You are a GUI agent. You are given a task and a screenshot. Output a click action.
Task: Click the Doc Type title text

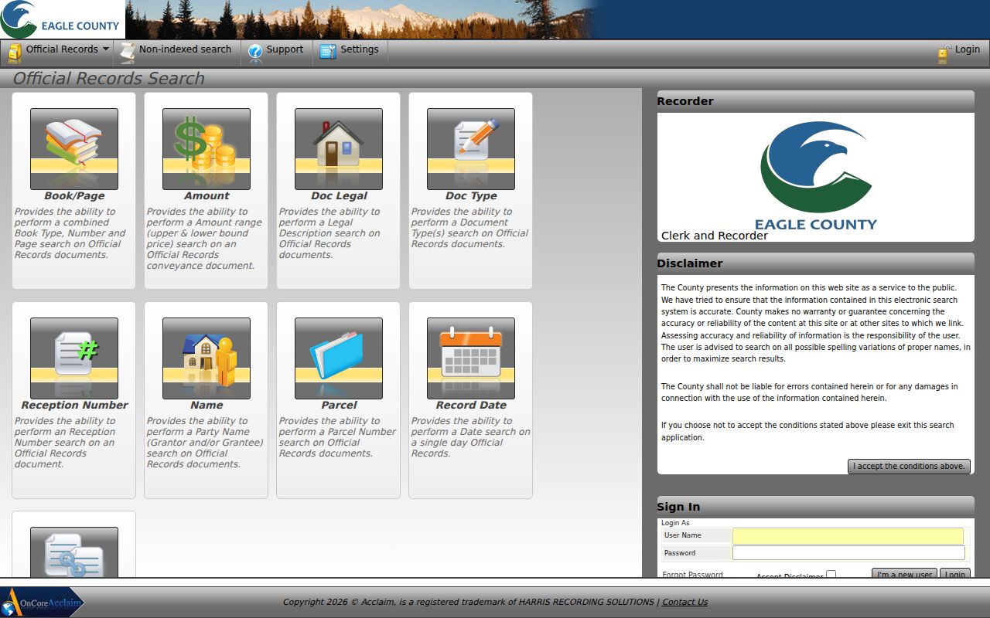(471, 196)
